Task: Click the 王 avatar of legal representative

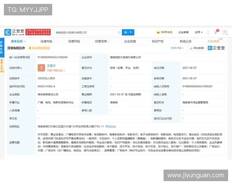Action: point(41,68)
